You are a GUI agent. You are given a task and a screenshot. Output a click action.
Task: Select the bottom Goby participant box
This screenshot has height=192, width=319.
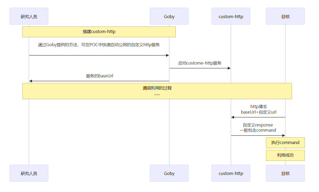169,173
